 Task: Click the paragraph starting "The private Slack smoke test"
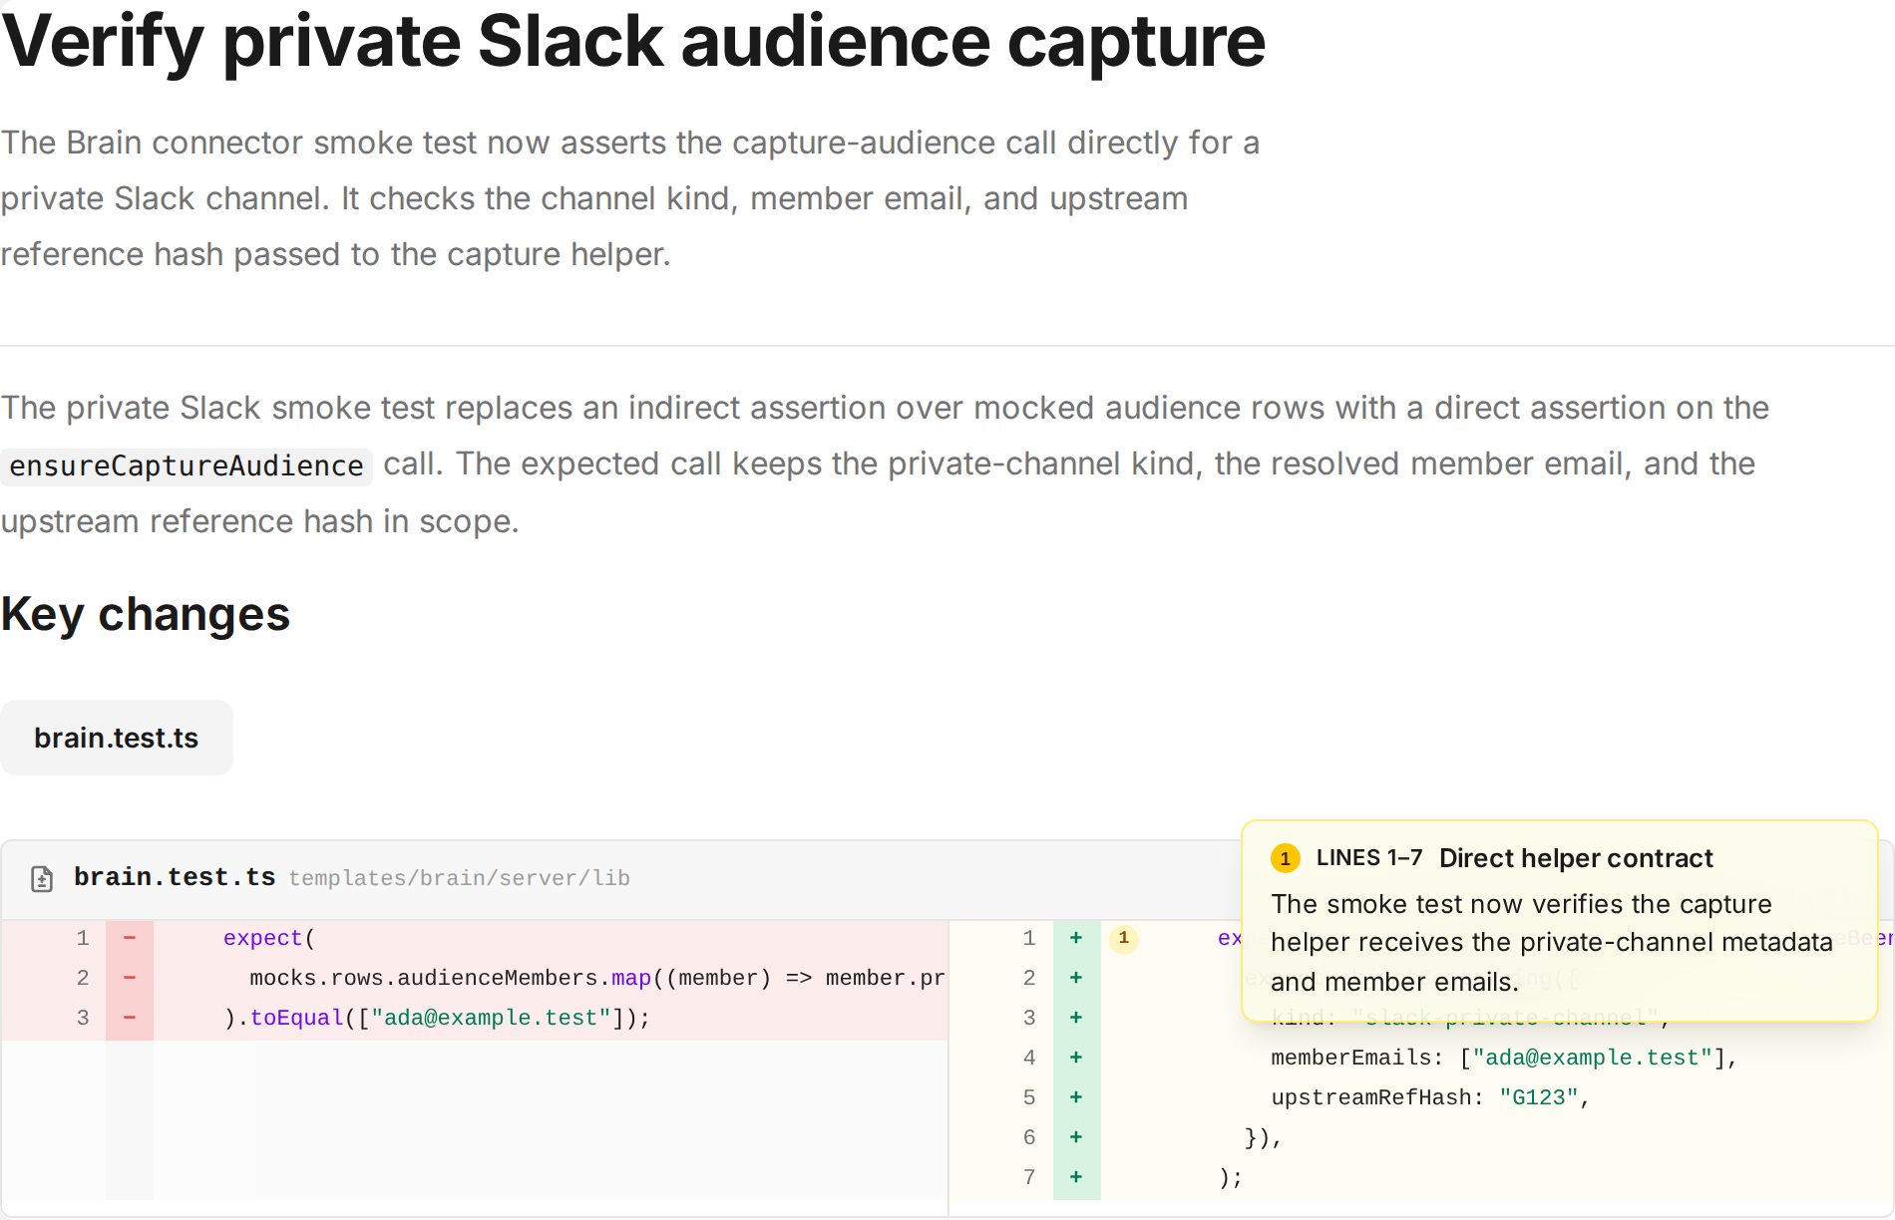885,464
